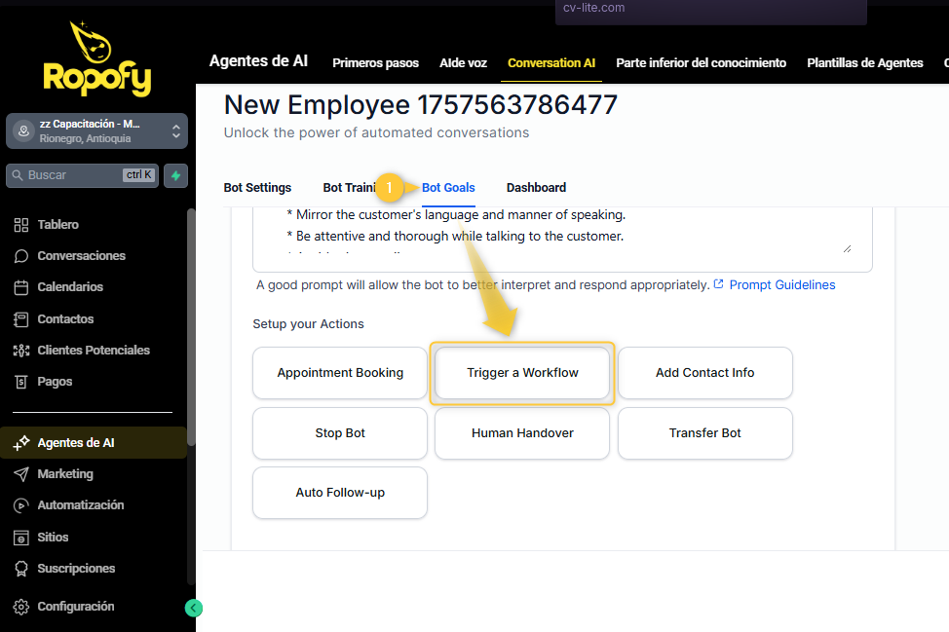Click the Transfer Bot action
This screenshot has height=632, width=949.
click(705, 433)
